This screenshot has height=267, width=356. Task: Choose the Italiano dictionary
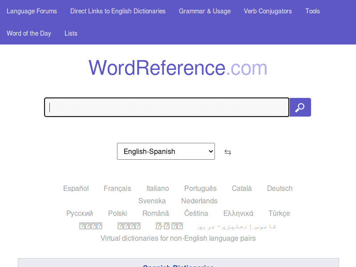click(158, 188)
